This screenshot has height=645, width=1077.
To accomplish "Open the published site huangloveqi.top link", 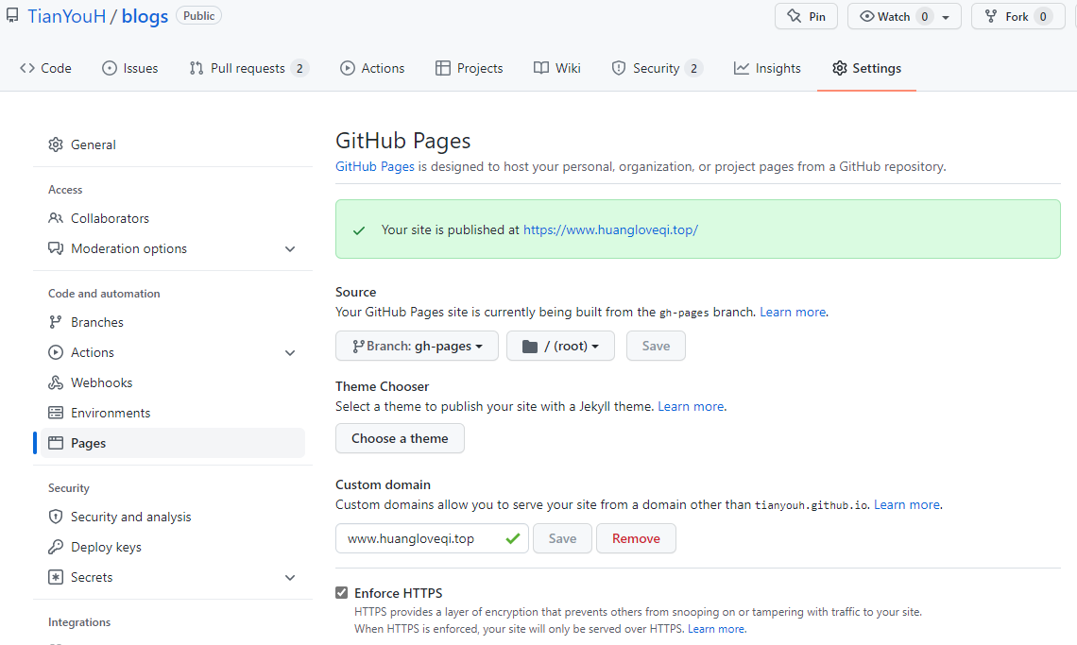I will [610, 230].
